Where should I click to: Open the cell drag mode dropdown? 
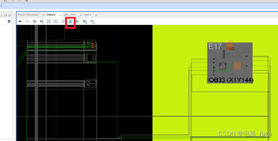[85, 21]
